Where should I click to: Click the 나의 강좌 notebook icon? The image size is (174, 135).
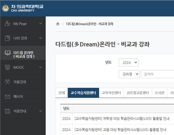(x=8, y=38)
